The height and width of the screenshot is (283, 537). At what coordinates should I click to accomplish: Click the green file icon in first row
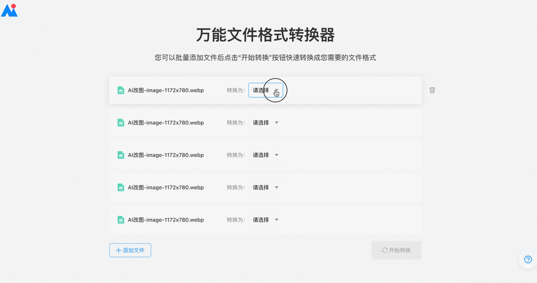coord(121,90)
